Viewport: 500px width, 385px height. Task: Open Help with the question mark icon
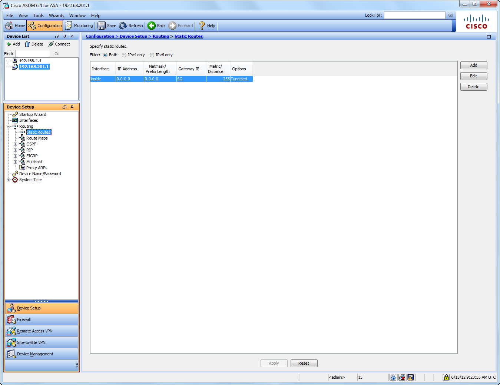[x=207, y=26]
